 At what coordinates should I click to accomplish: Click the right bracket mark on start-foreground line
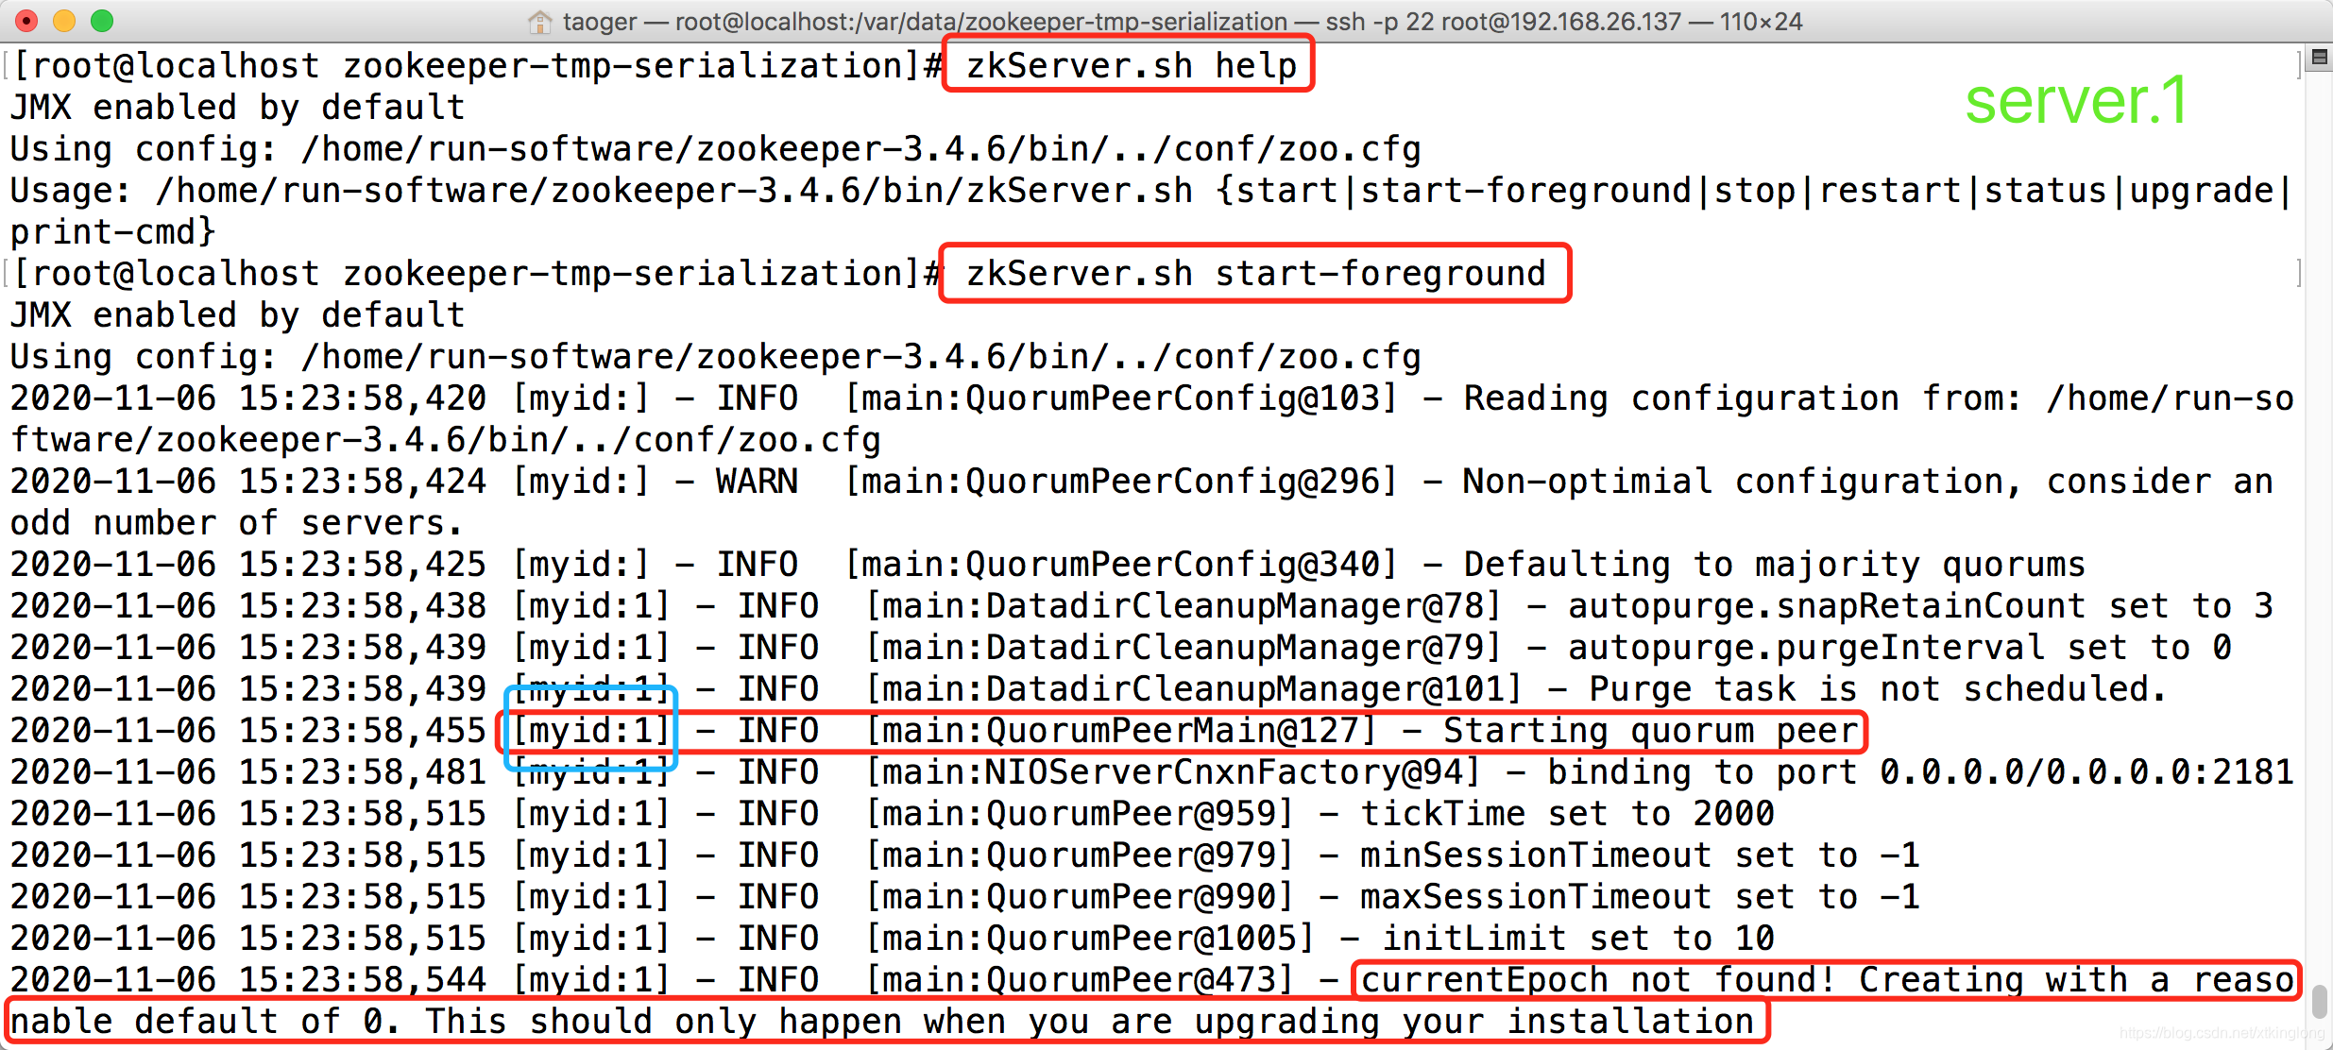pos(2299,274)
